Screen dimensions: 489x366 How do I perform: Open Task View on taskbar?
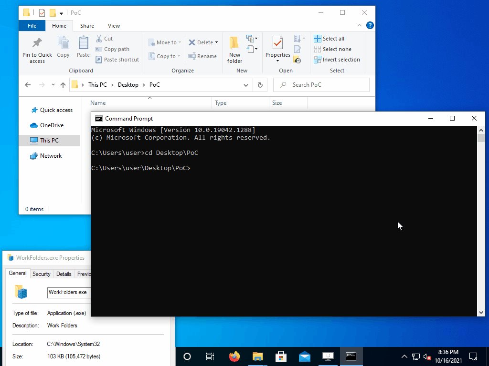pyautogui.click(x=210, y=356)
